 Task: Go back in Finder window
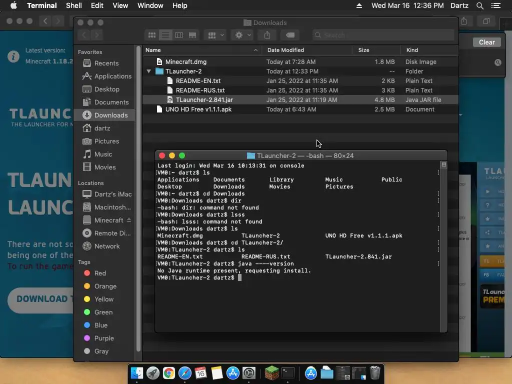tap(84, 35)
